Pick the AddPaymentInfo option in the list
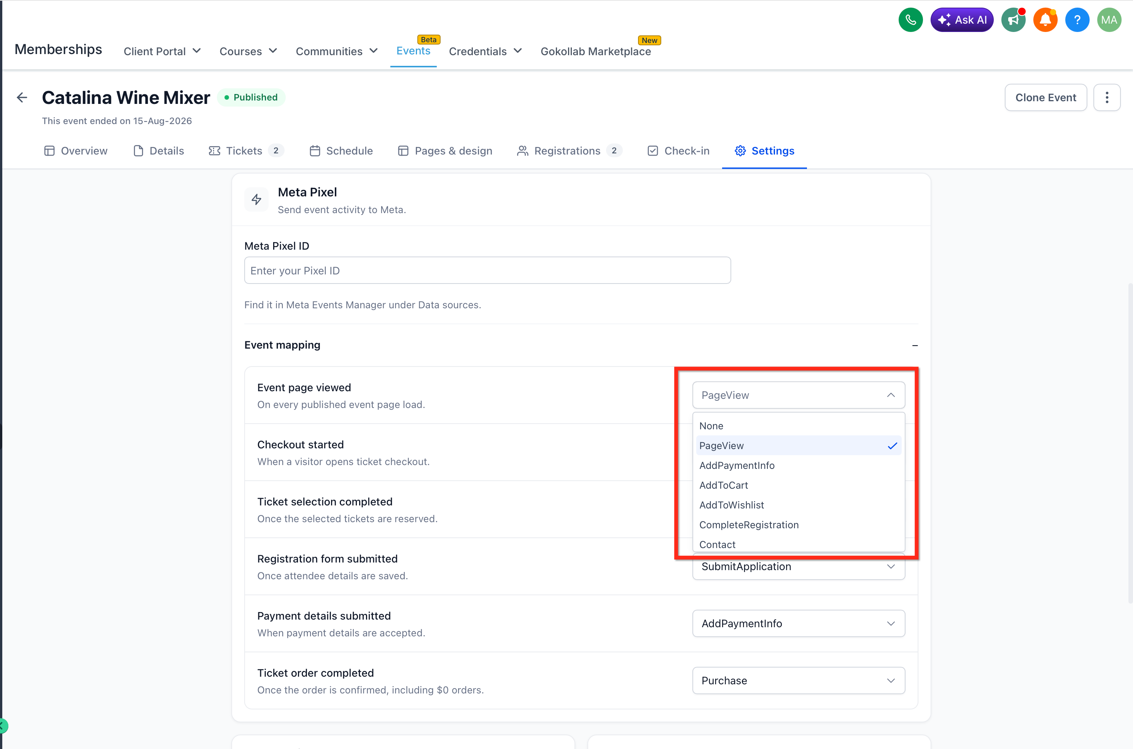 coord(799,465)
